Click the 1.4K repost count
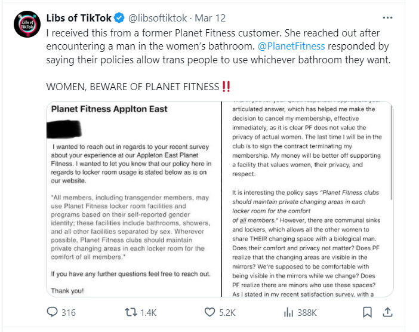 point(149,312)
